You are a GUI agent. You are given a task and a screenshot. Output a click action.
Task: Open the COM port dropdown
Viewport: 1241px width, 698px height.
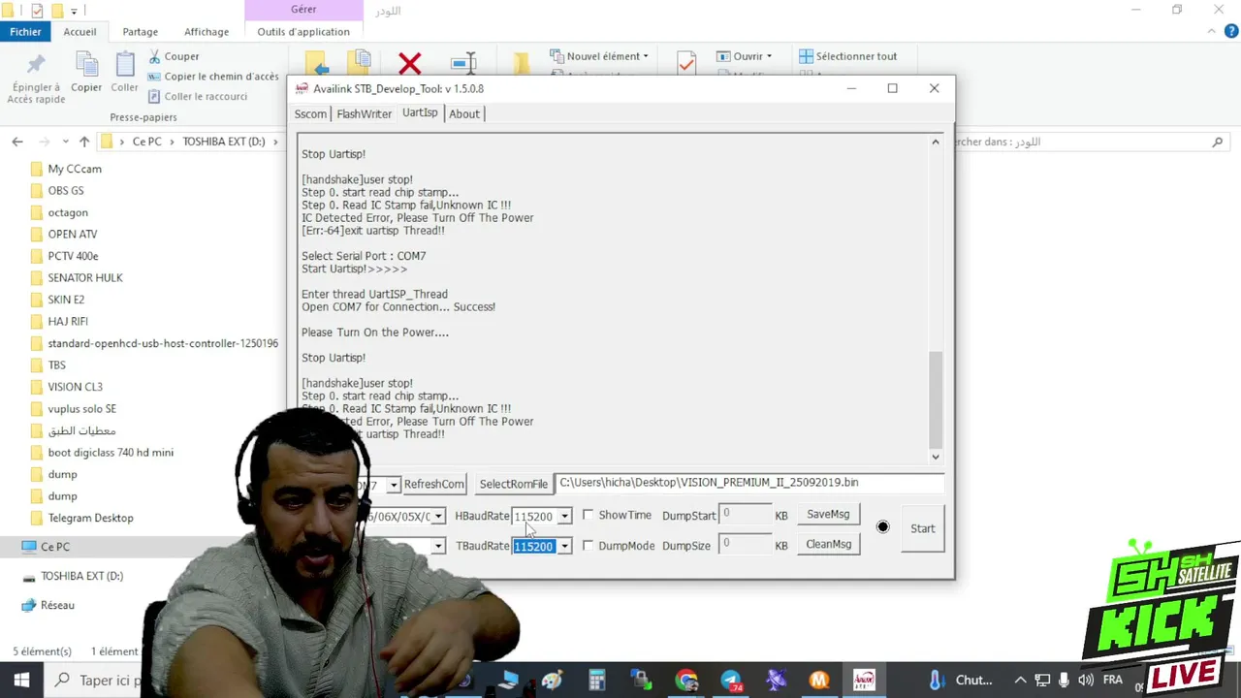pyautogui.click(x=393, y=485)
